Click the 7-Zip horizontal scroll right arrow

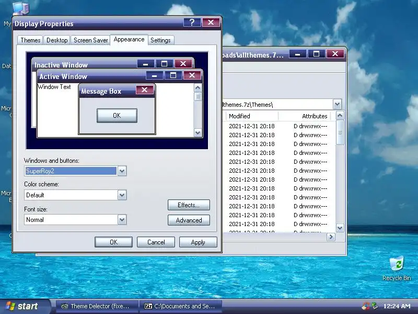pyautogui.click(x=331, y=237)
